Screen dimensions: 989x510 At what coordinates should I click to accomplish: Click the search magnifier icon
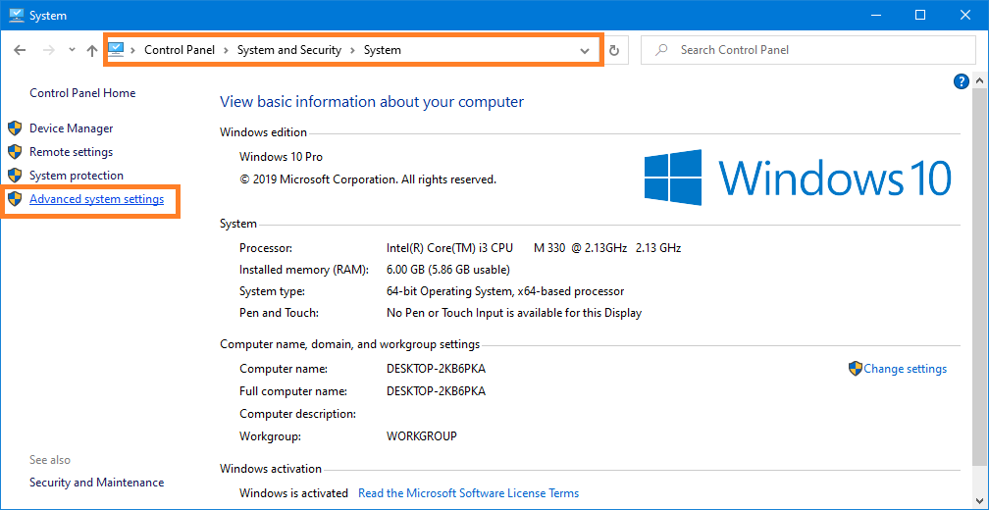point(661,50)
